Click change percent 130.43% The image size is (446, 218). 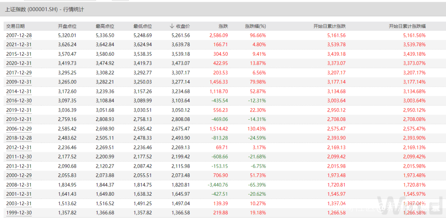click(x=257, y=129)
